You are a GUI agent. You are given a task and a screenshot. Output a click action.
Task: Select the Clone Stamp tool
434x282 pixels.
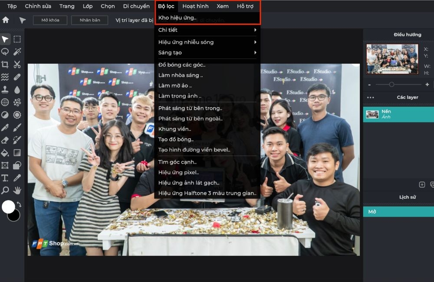coord(6,90)
